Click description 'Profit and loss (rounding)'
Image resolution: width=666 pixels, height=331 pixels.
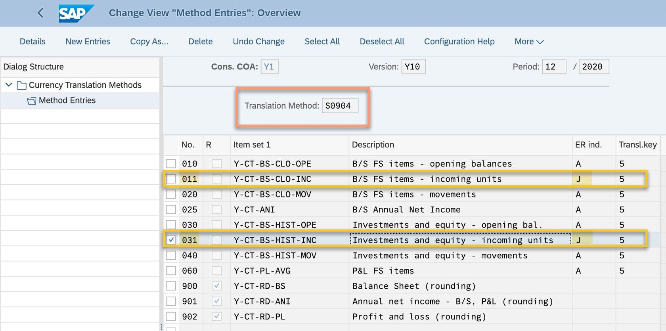(419, 316)
